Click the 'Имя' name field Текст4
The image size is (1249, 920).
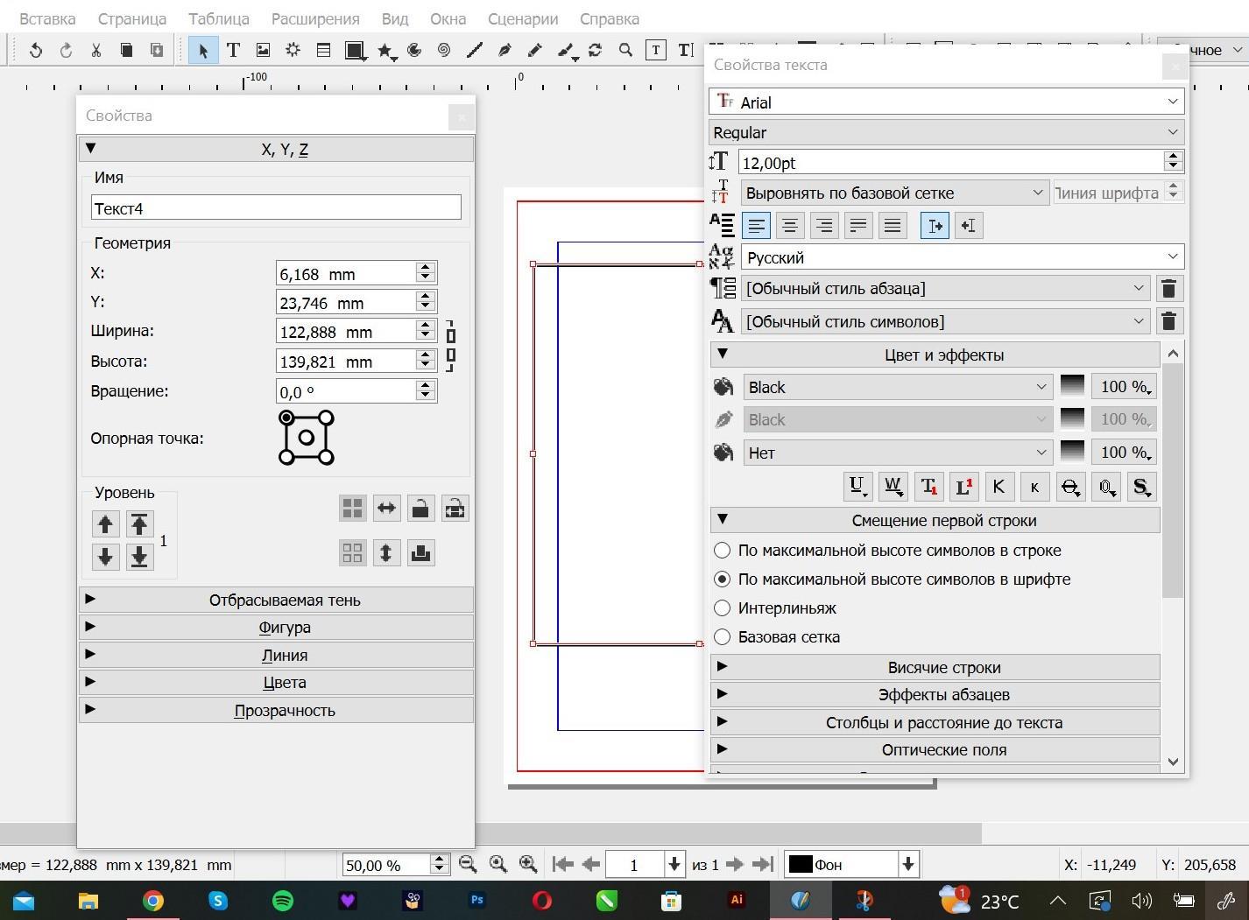[276, 208]
